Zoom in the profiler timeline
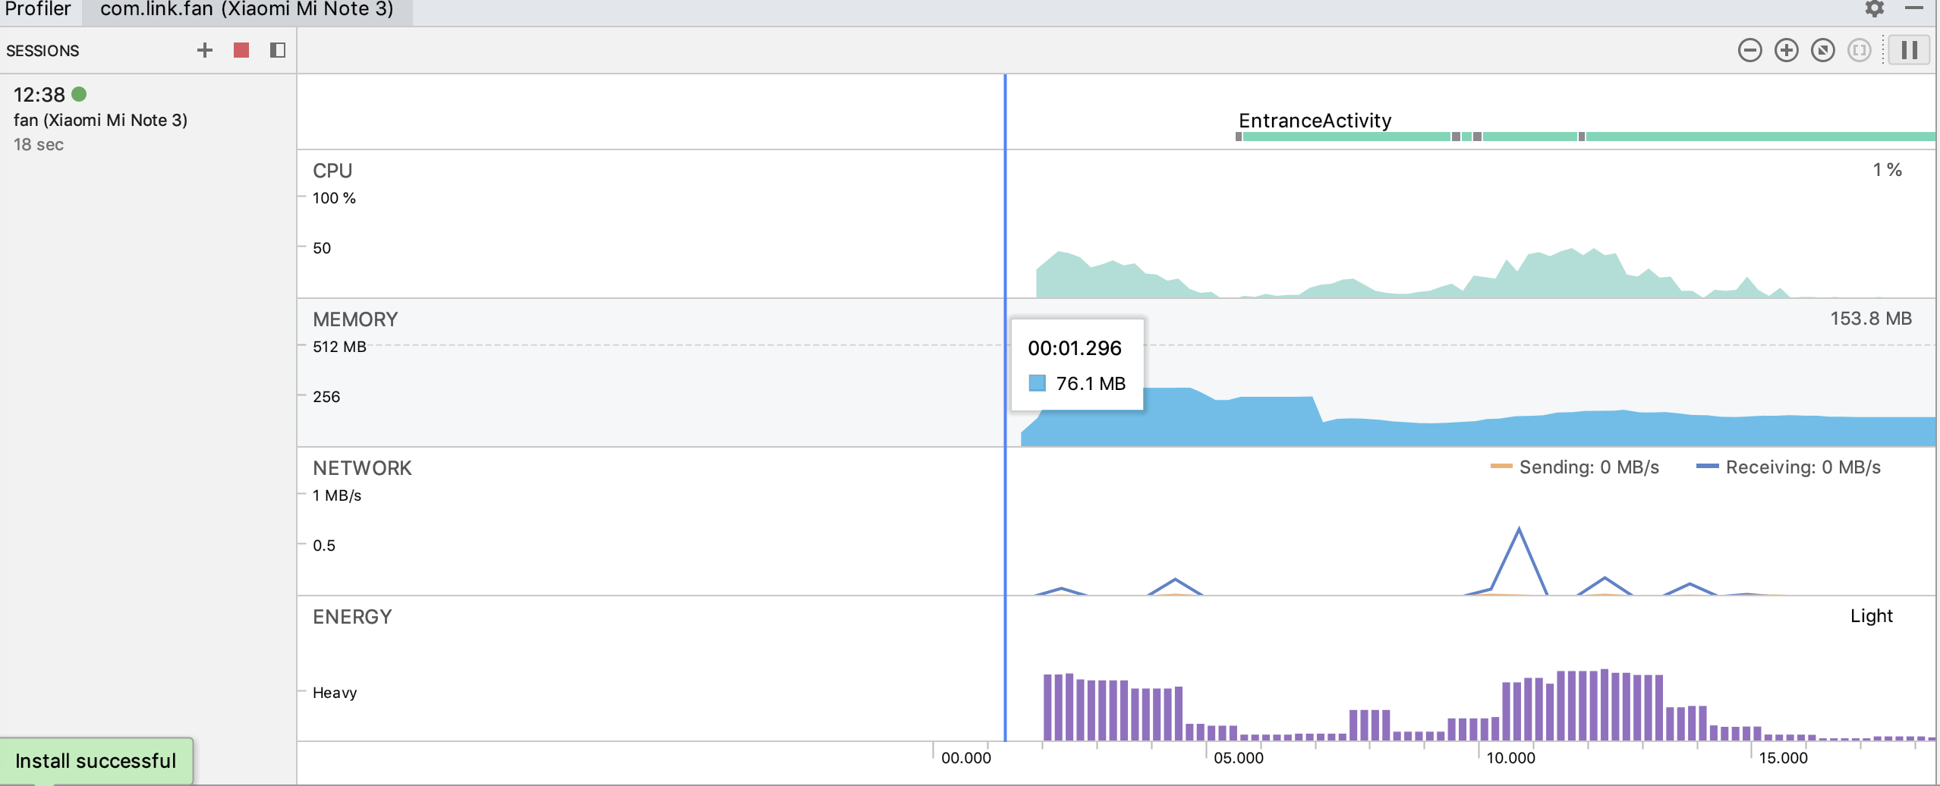Screen dimensions: 1940x786 pos(1786,50)
